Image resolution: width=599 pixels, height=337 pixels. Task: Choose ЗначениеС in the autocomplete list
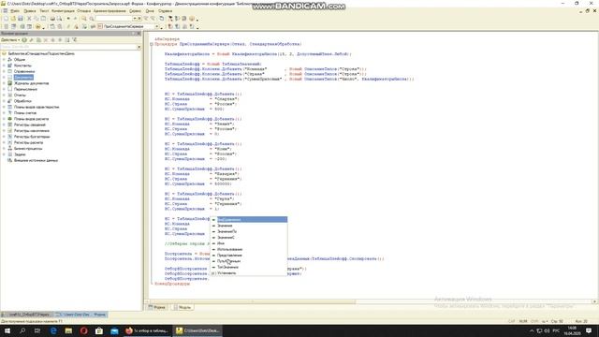249,237
